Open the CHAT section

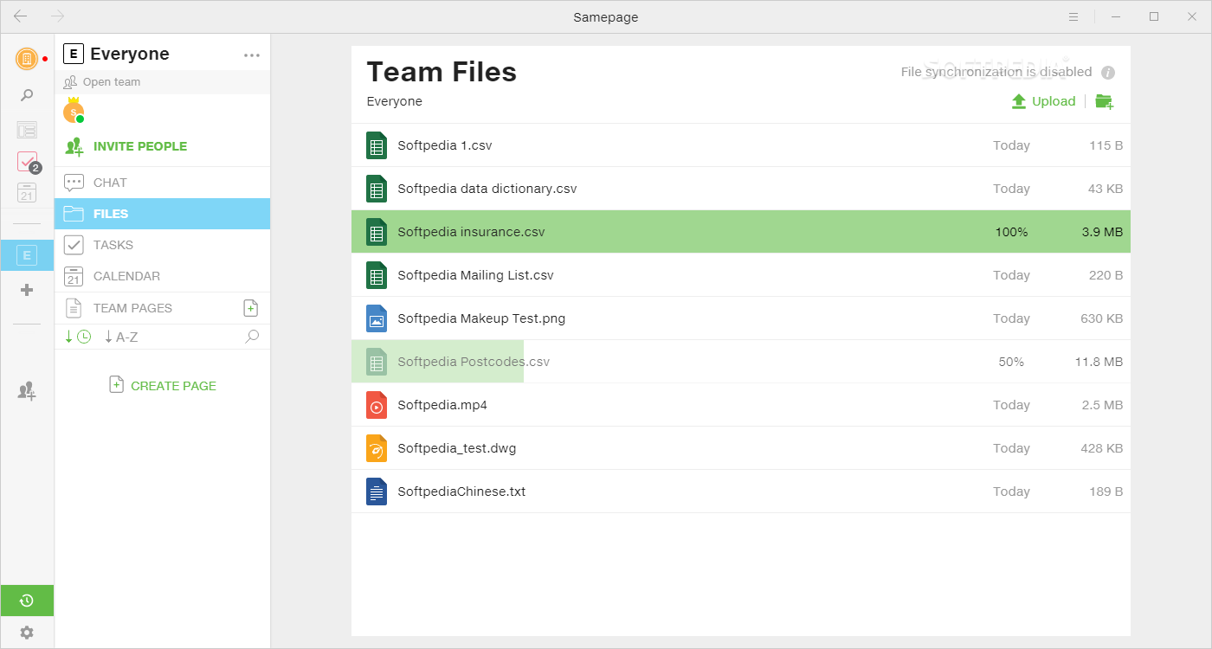coord(162,183)
